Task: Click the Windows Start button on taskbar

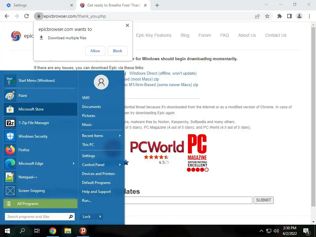Action: (7, 231)
